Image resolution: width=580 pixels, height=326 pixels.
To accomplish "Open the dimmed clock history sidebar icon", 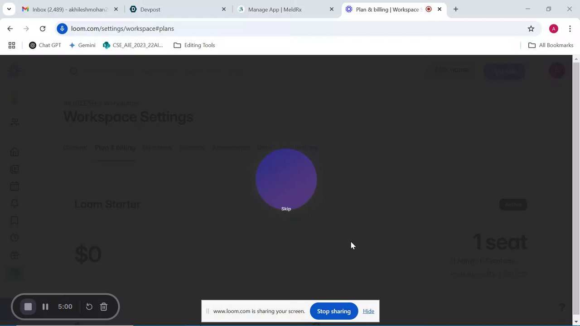I will click(14, 238).
